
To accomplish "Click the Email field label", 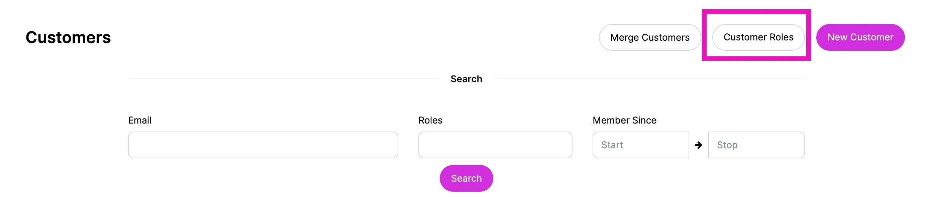I will [139, 120].
